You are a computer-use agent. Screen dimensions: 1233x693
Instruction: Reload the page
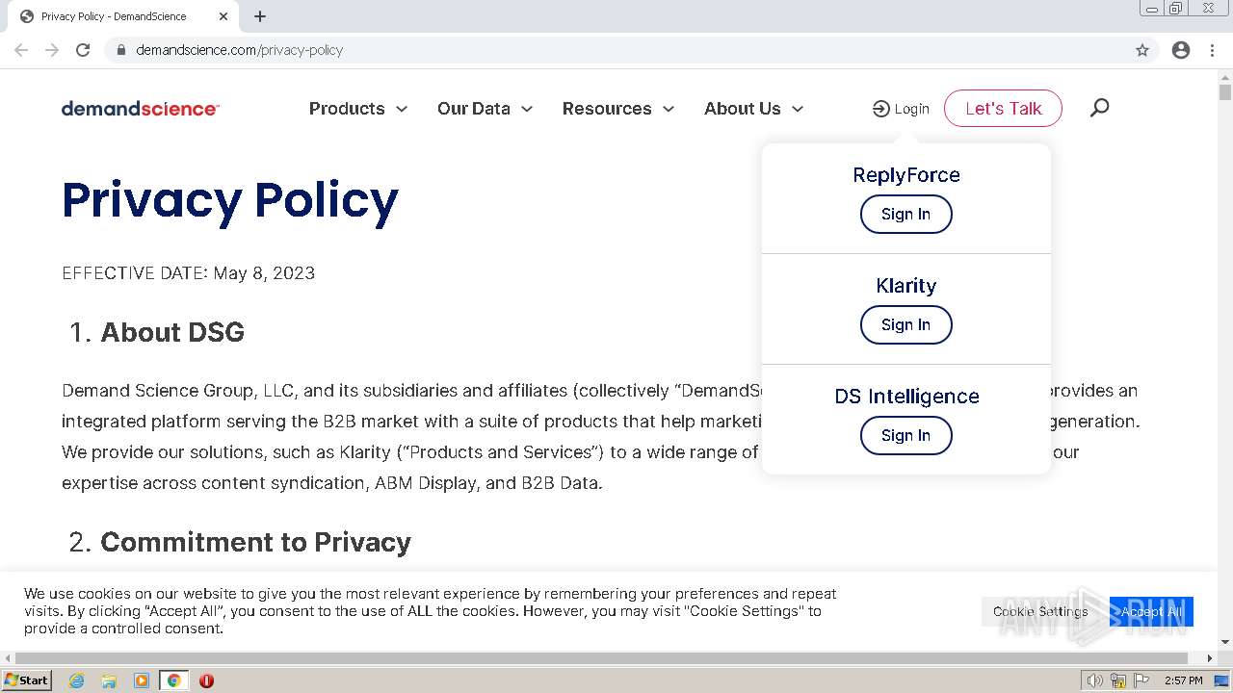(83, 50)
